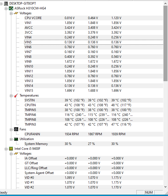168x196 pixels.
Task: Select the TMPIN8 temperature row
Action: click(x=94, y=120)
